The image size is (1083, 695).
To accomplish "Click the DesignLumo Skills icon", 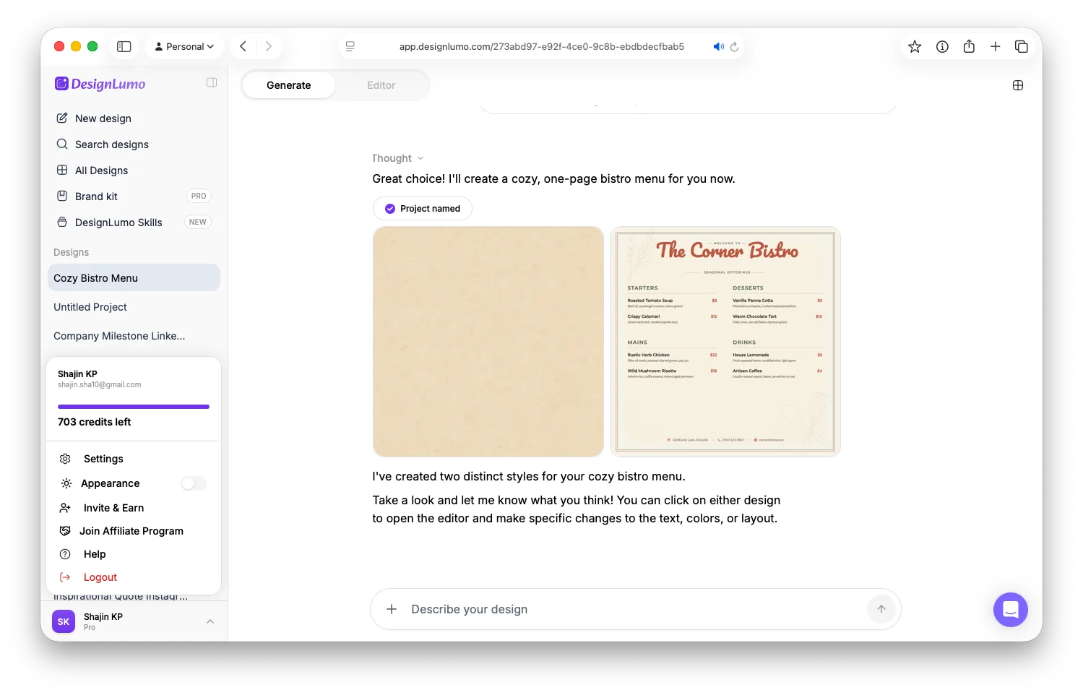I will [x=62, y=222].
